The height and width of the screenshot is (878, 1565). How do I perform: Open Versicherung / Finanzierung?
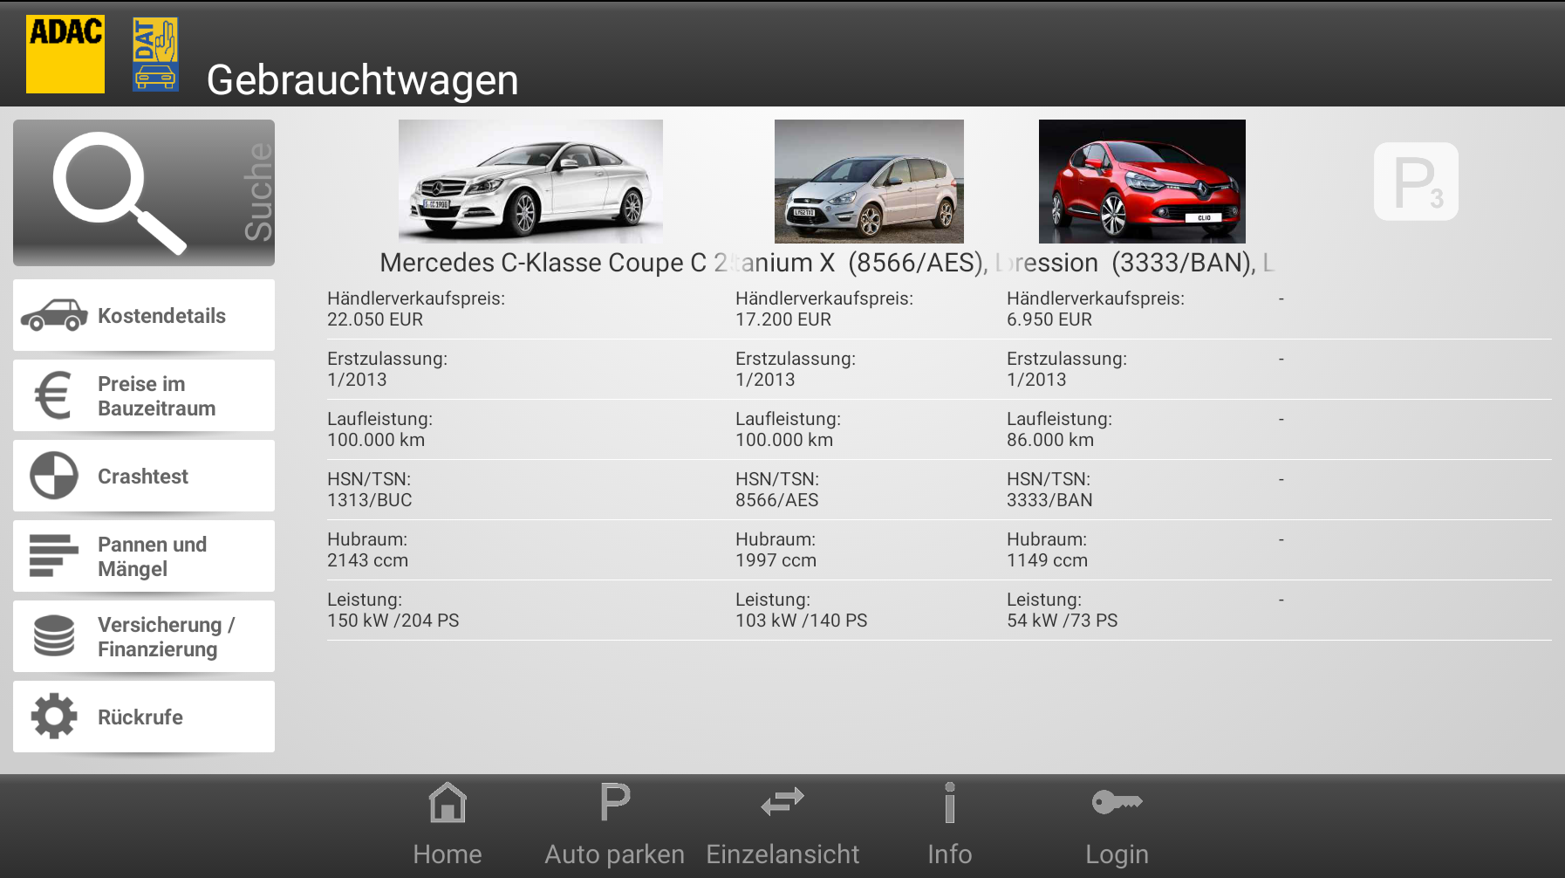144,636
